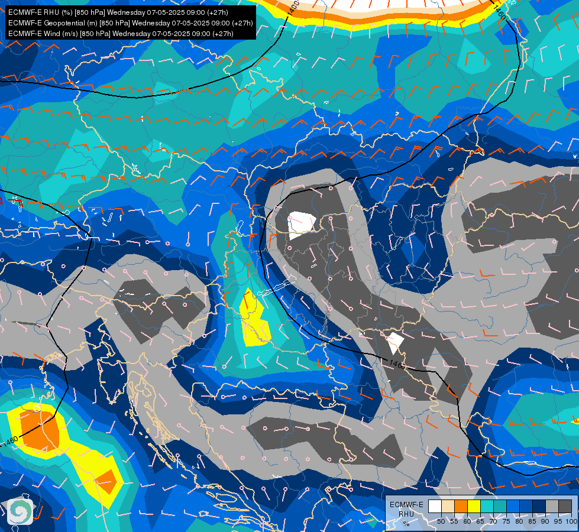Click the legend label 'ECMWF-E'
Viewport: 579px width, 532px height.
[x=406, y=505]
